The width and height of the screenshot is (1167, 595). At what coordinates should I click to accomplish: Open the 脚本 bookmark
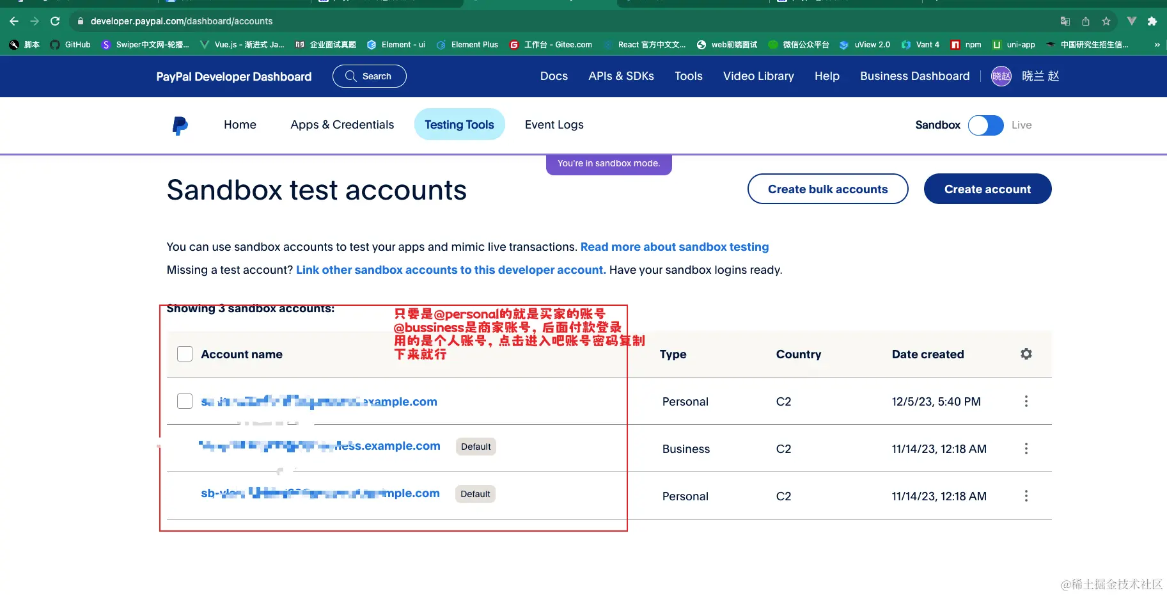pyautogui.click(x=24, y=45)
